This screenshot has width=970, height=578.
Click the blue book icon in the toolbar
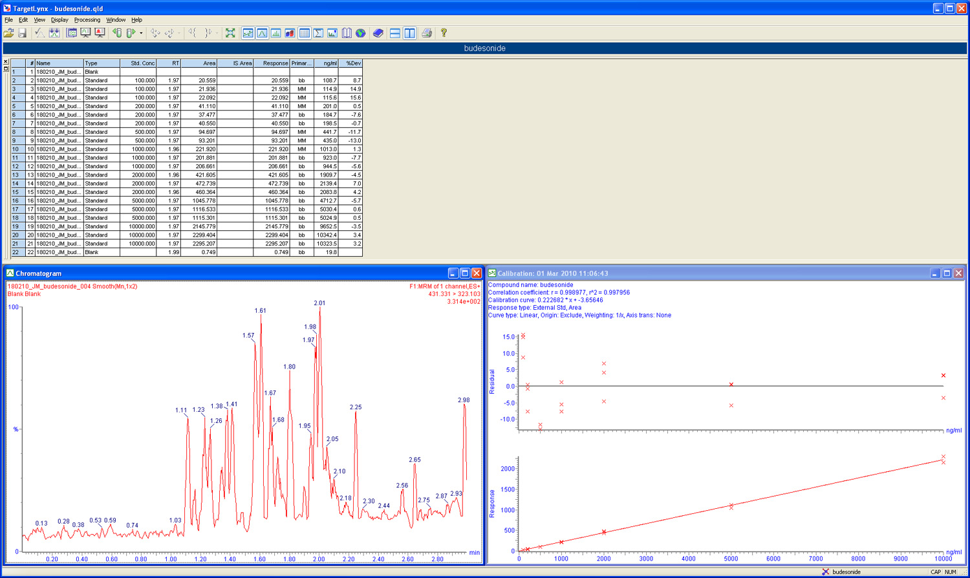pyautogui.click(x=378, y=33)
